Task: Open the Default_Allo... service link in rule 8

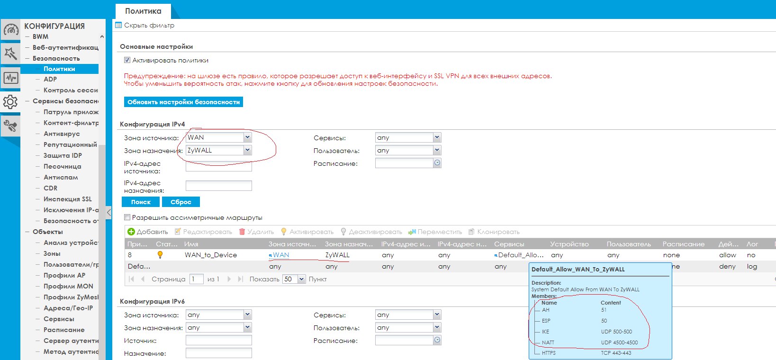Action: 521,255
